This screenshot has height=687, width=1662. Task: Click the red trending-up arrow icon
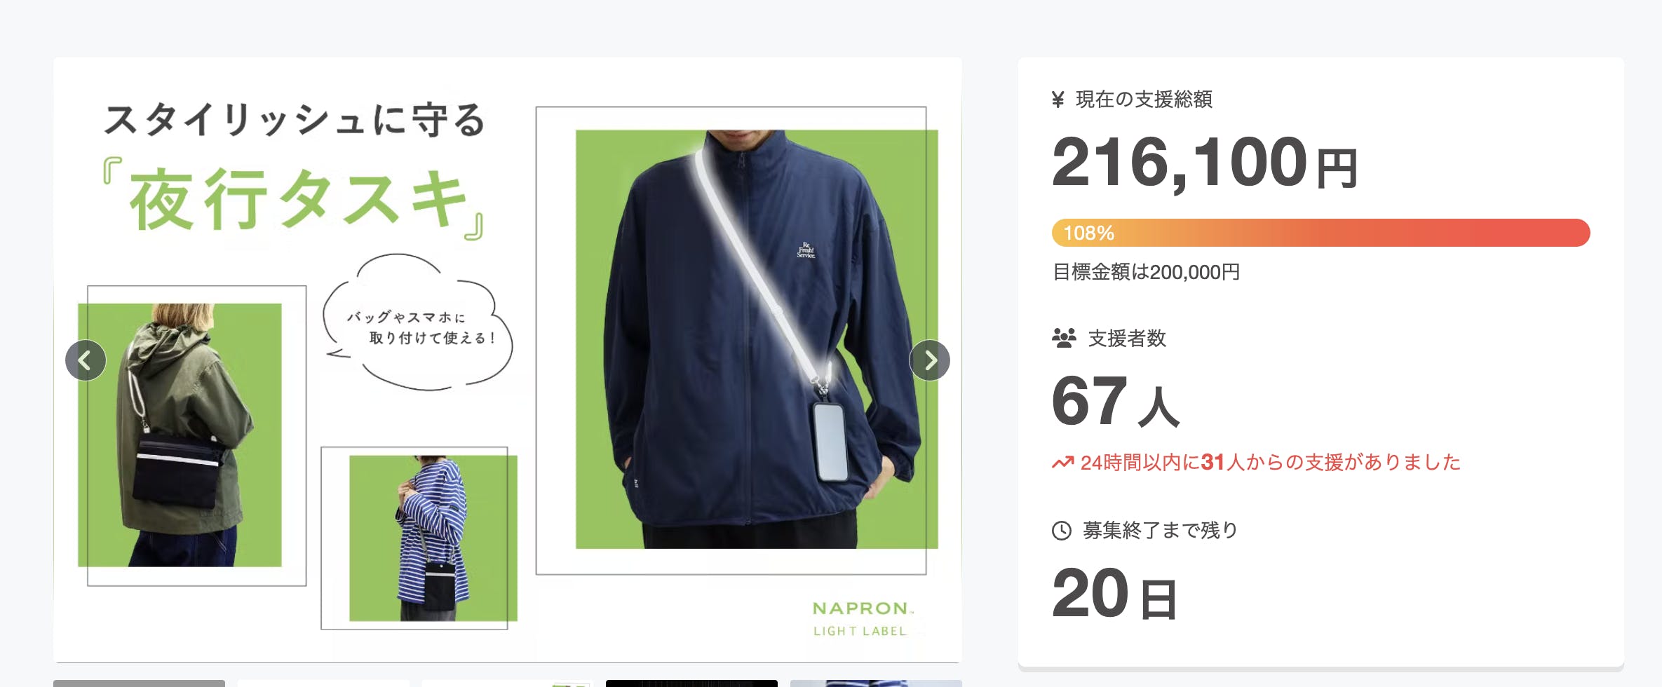click(x=1063, y=463)
